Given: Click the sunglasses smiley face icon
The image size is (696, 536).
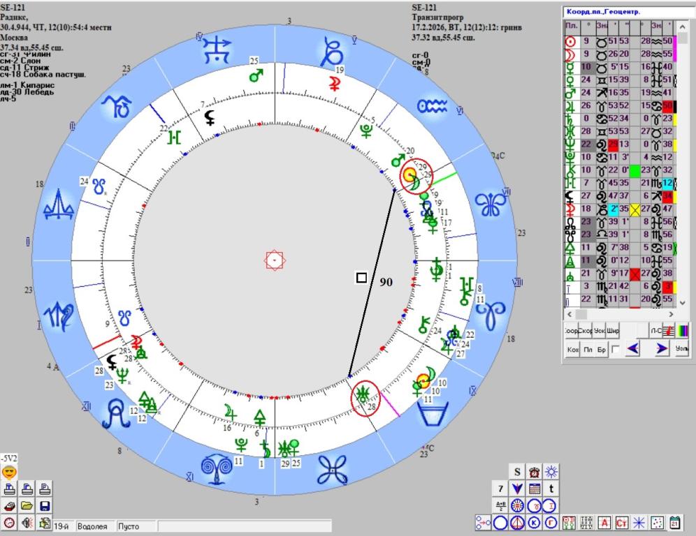Looking at the screenshot, I should [x=10, y=472].
